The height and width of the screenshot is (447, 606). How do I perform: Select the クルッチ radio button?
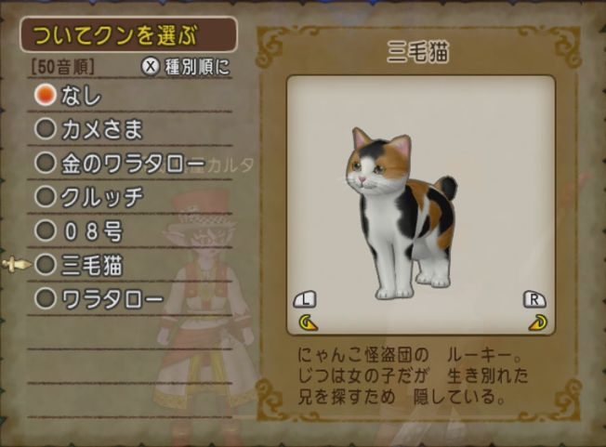click(x=46, y=197)
